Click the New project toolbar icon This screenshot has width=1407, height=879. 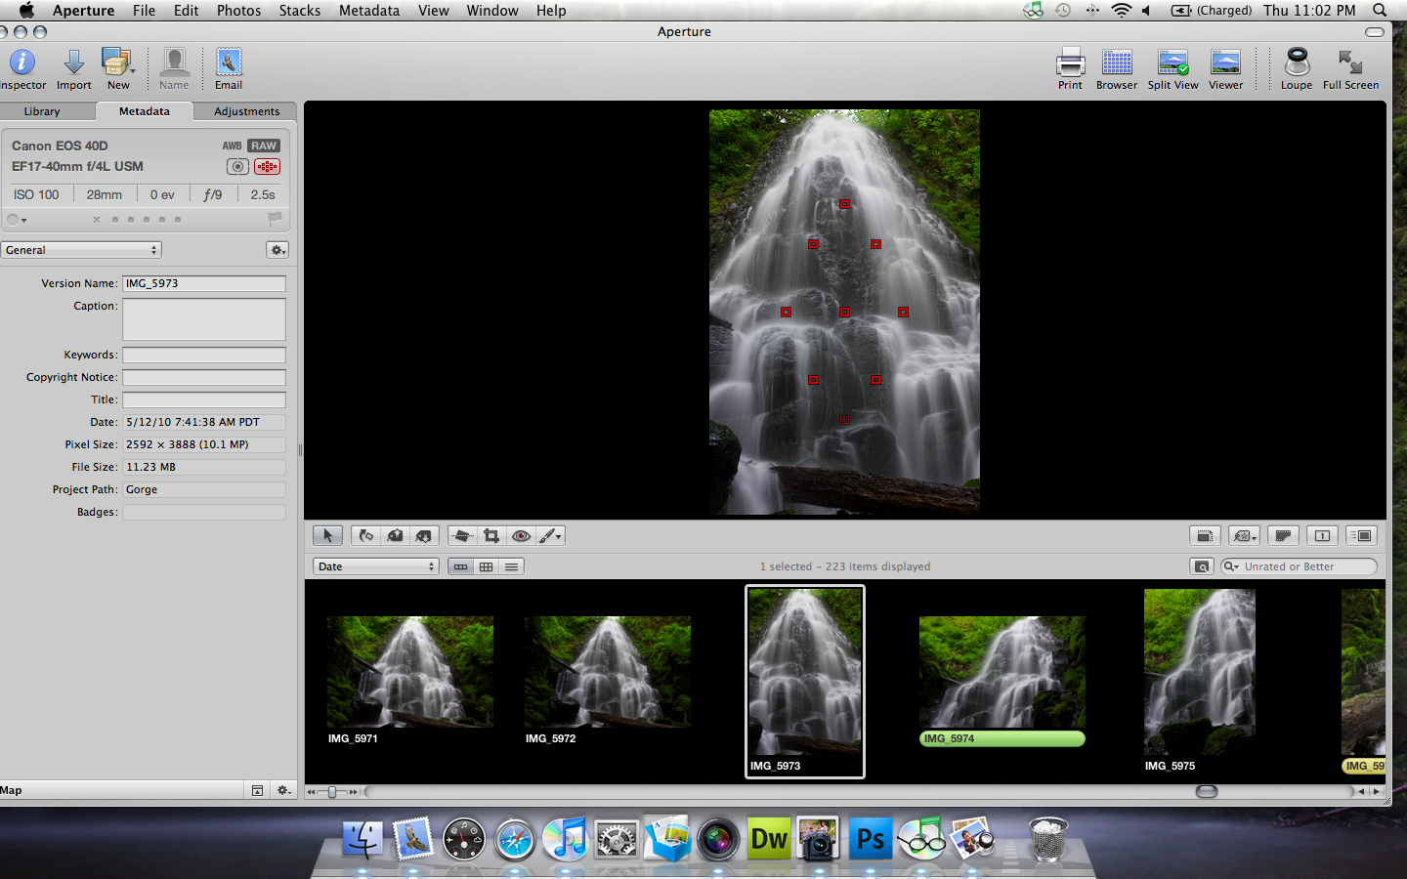click(x=117, y=63)
